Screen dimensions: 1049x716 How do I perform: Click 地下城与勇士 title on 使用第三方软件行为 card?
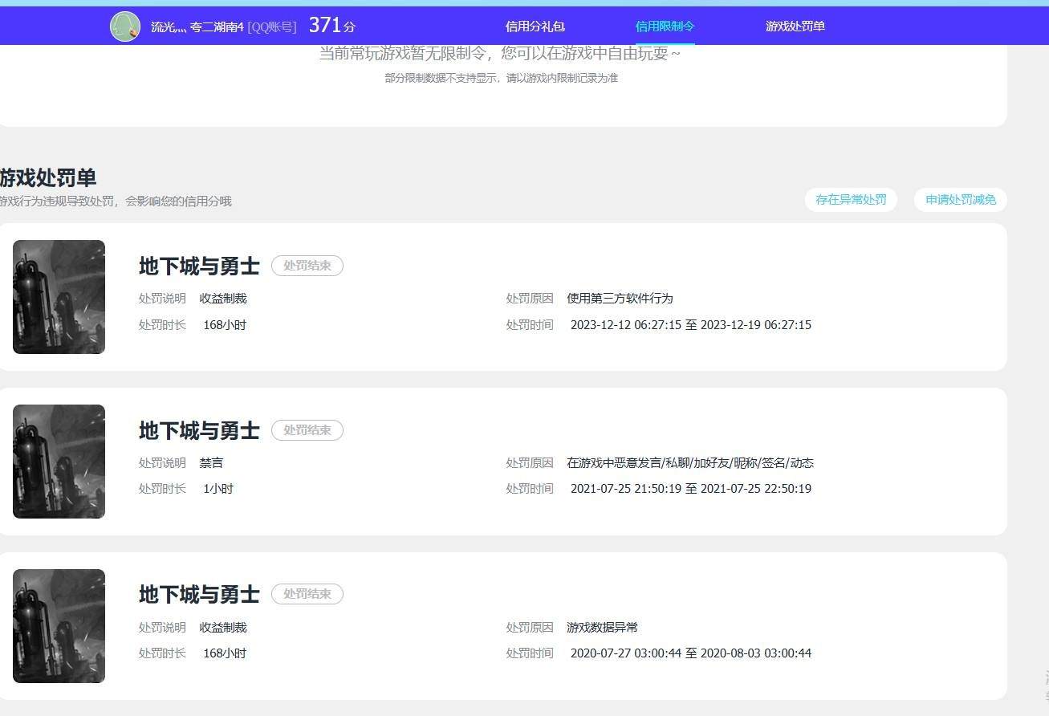coord(199,266)
